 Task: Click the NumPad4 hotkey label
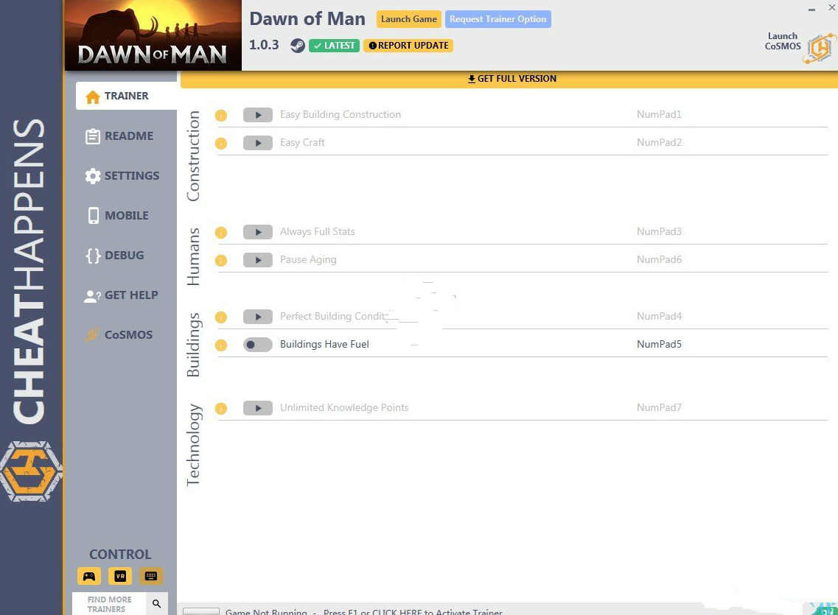(659, 316)
